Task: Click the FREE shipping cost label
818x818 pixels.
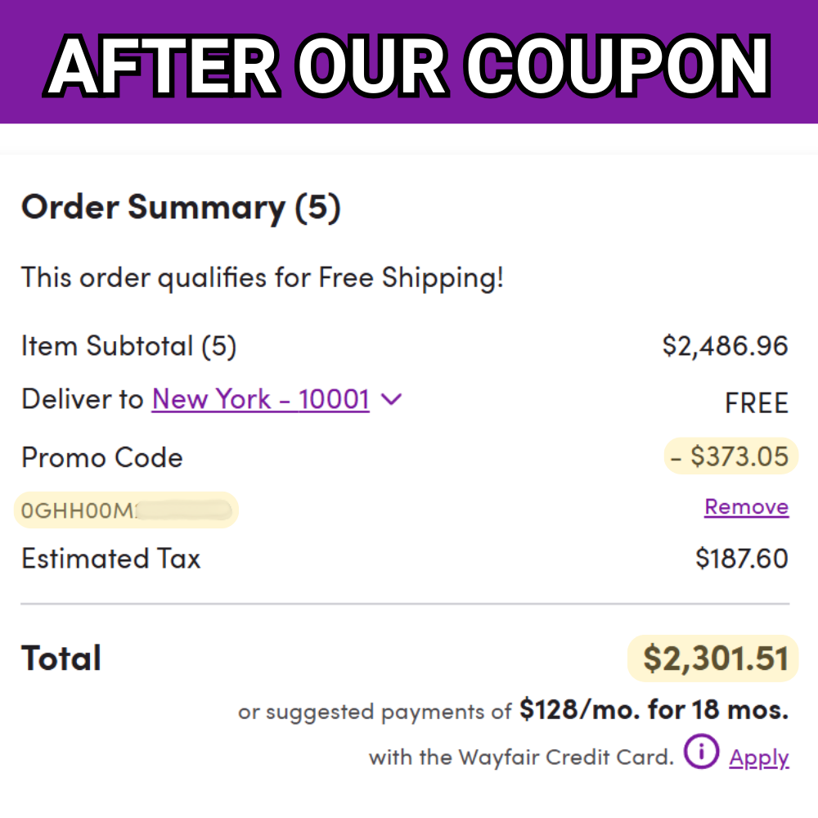Action: 756,402
